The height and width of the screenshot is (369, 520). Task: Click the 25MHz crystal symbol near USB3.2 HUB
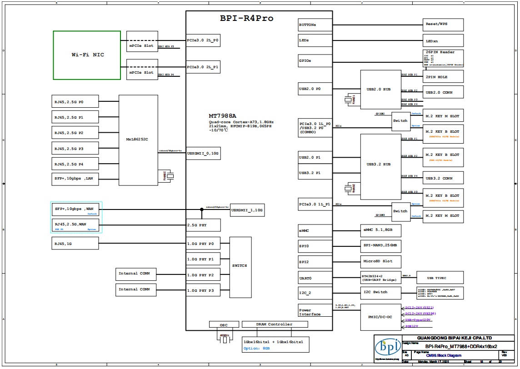coord(348,188)
